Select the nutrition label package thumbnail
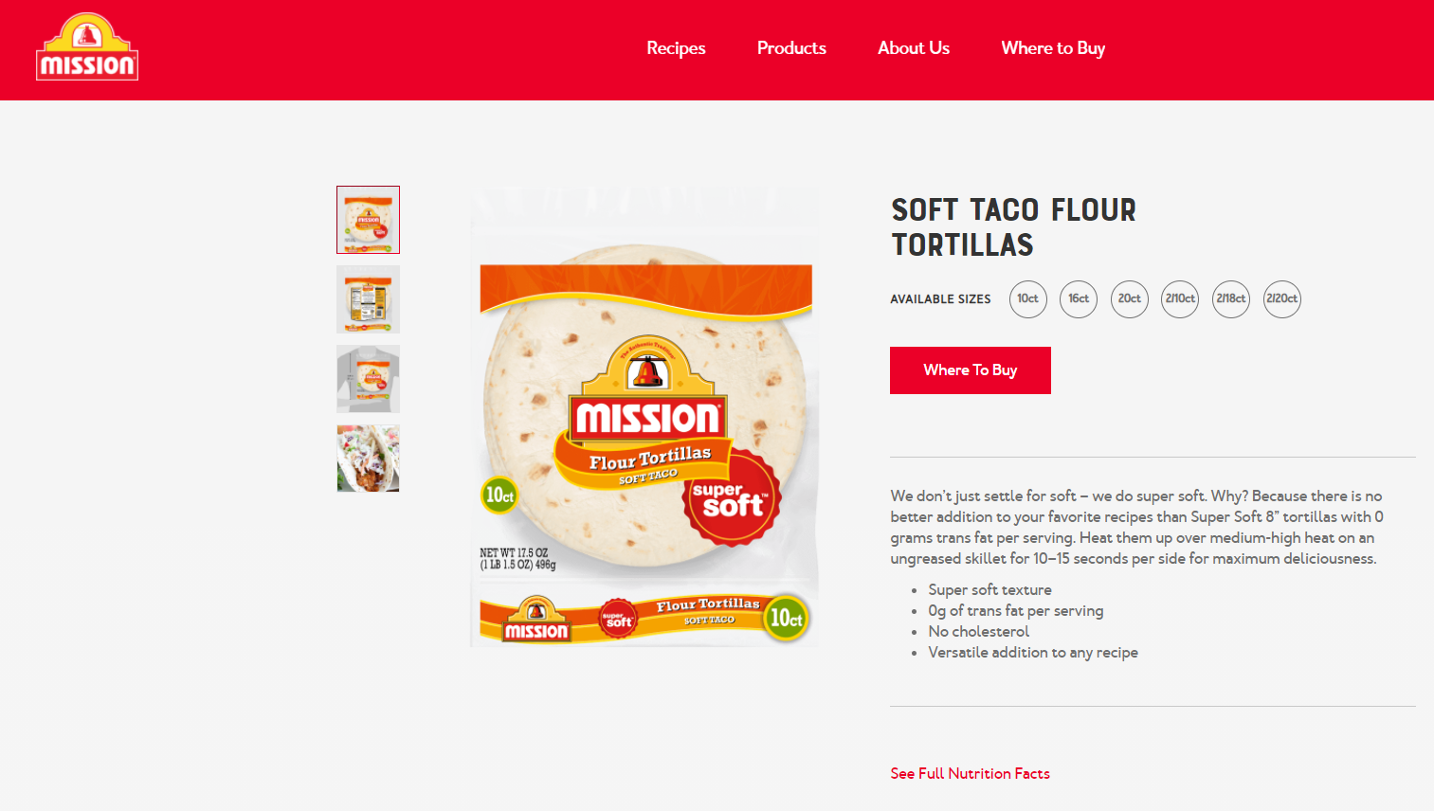 pos(368,299)
